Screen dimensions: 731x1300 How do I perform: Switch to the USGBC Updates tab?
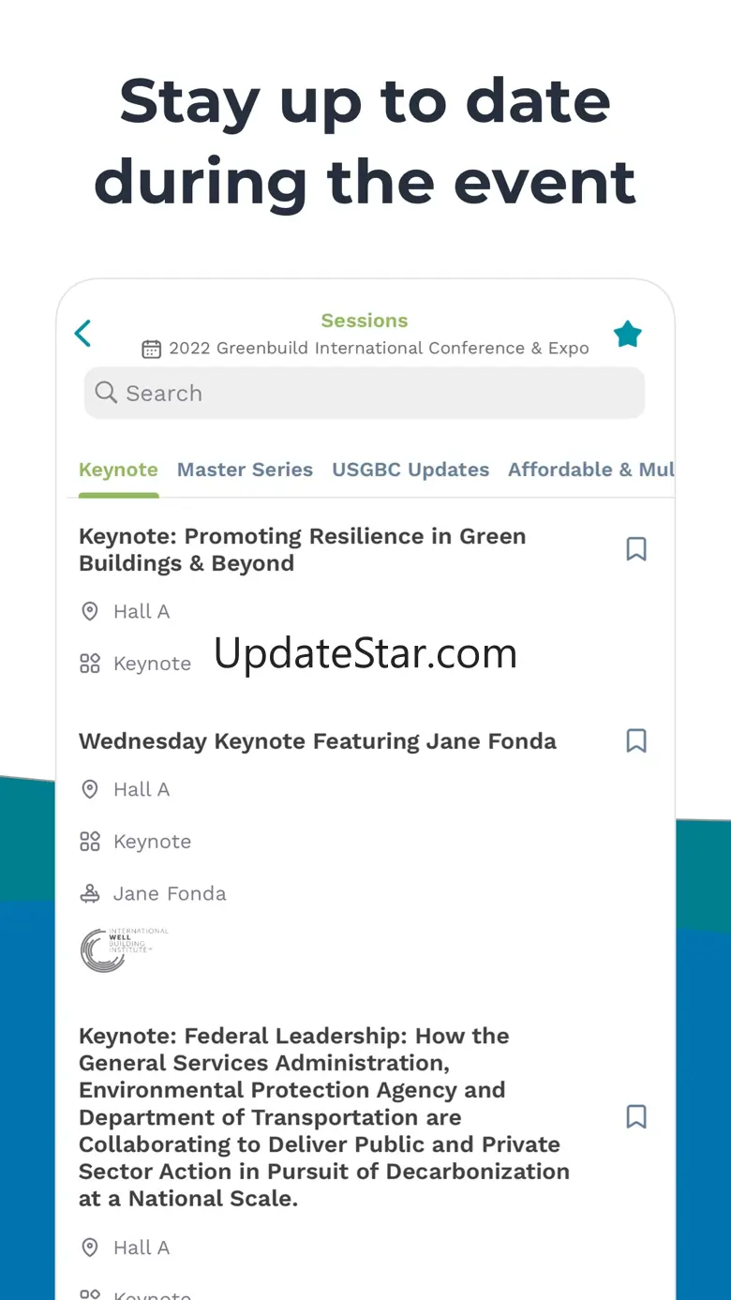click(410, 470)
